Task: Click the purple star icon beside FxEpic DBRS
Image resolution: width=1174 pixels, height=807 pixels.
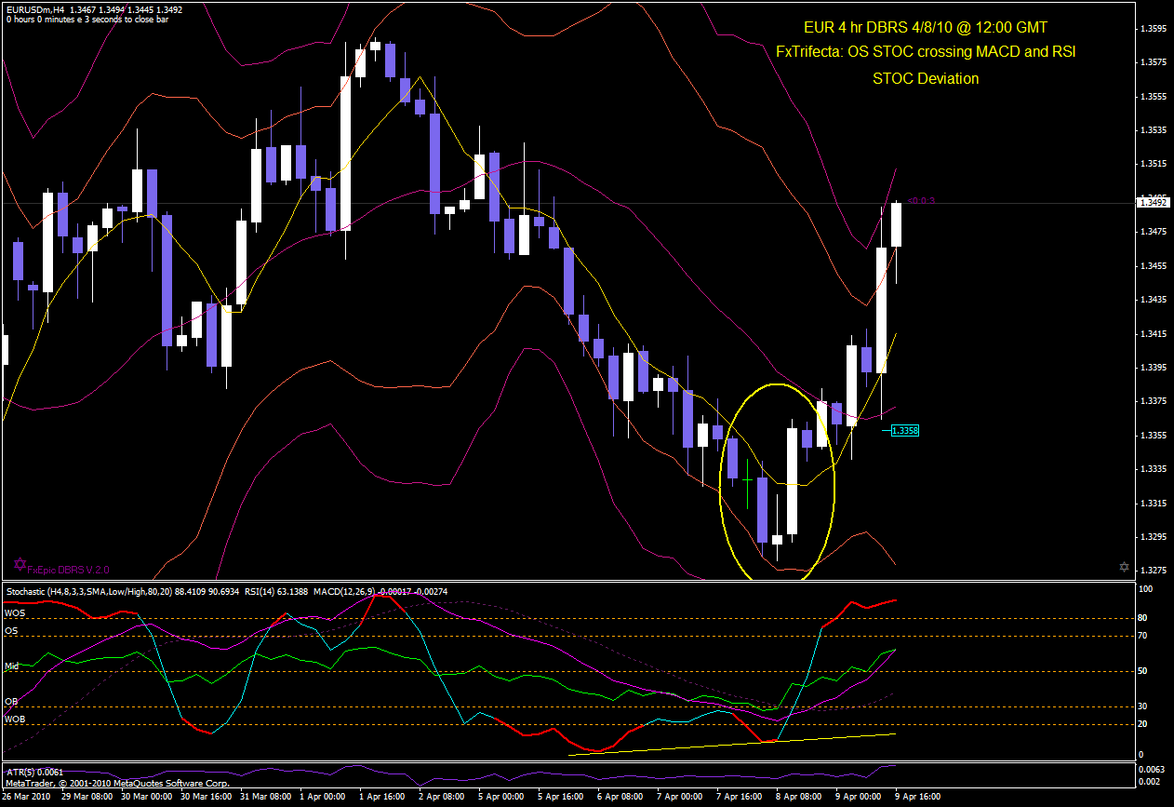Action: coord(20,563)
